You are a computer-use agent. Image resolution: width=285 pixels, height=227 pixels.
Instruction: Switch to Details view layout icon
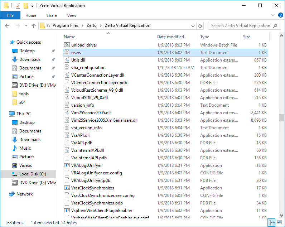pos(272,222)
